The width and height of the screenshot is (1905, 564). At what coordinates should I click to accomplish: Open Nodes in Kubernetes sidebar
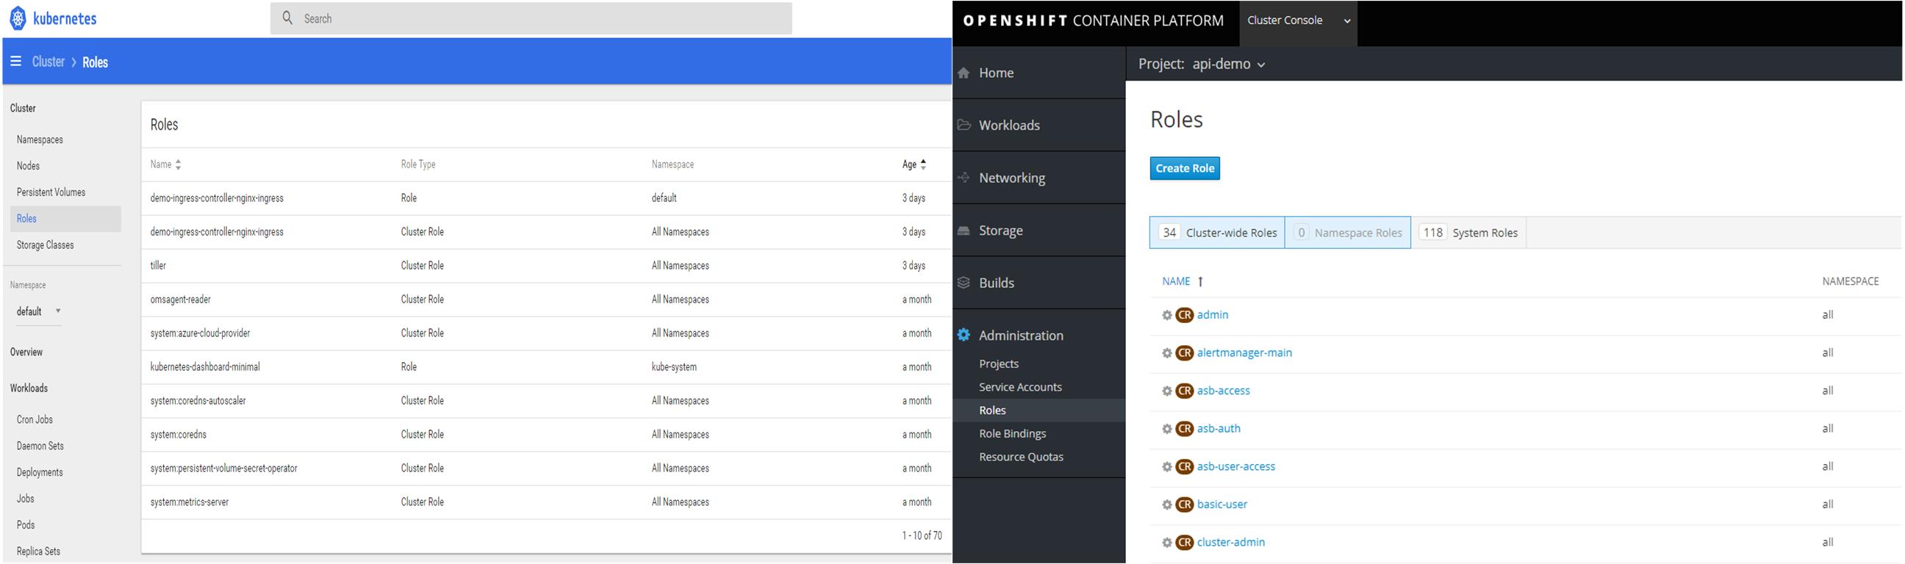click(28, 165)
